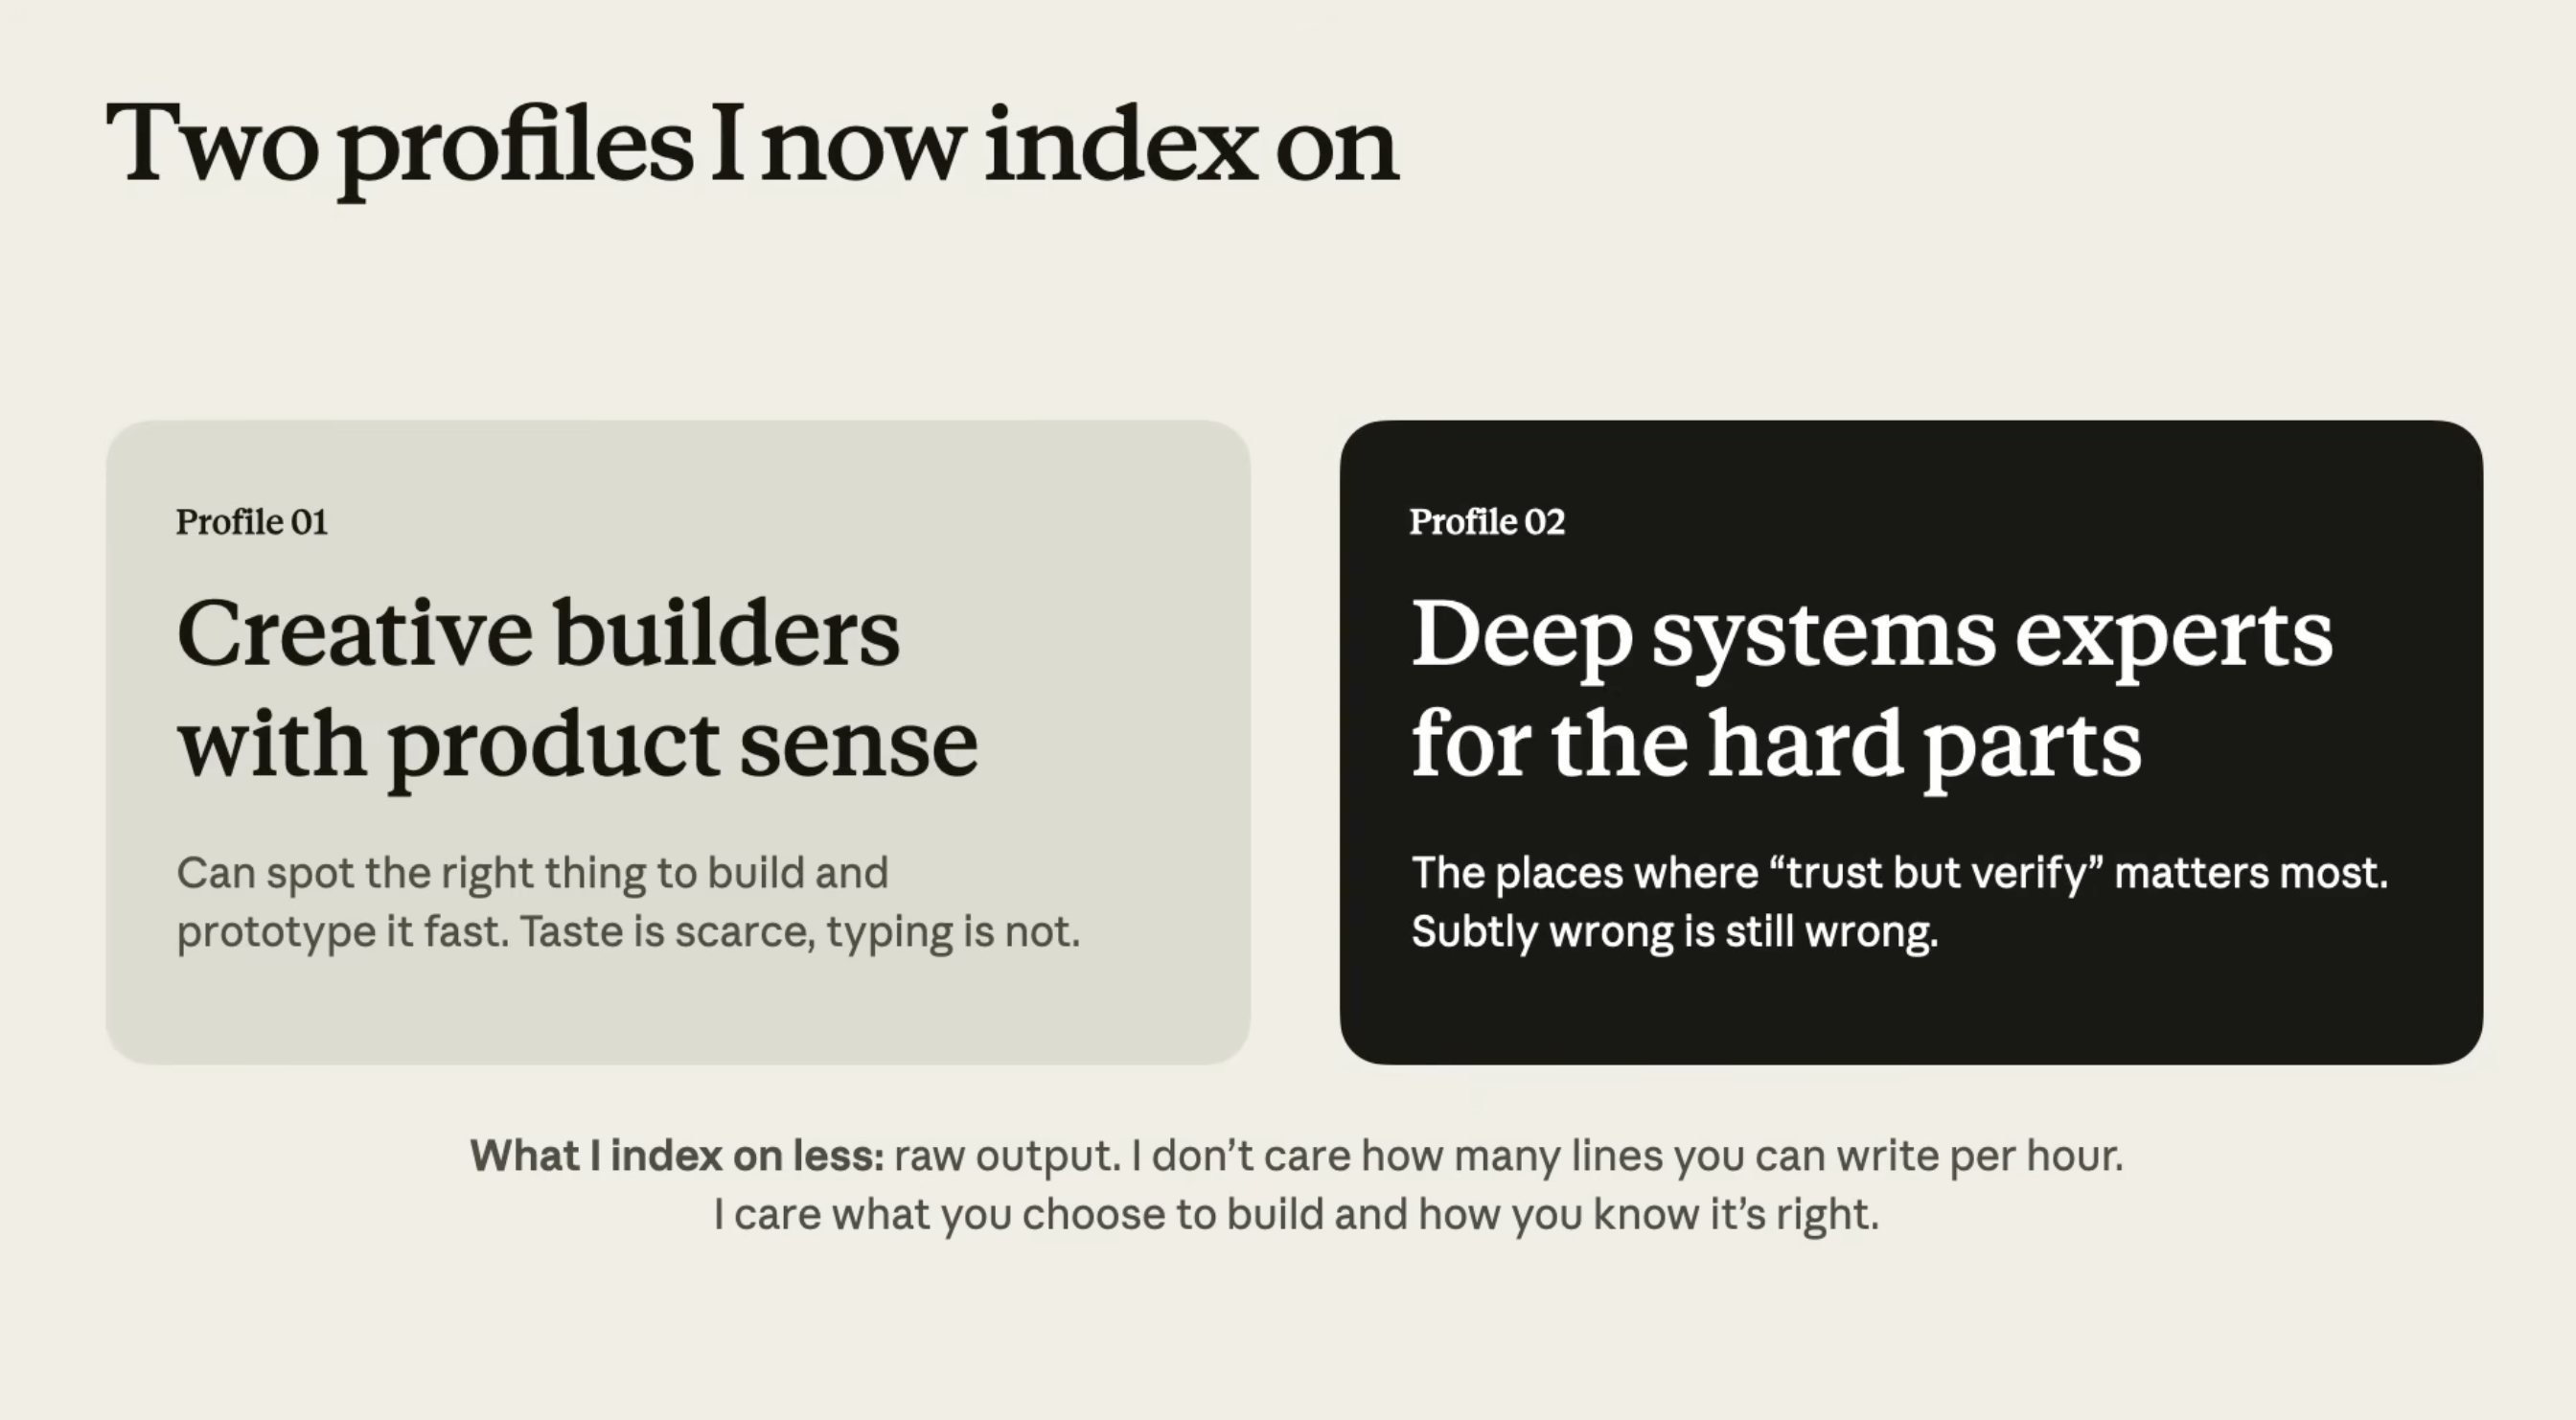The width and height of the screenshot is (2576, 1420).
Task: Click the 'Creative builders' heading line
Action: pyautogui.click(x=538, y=633)
